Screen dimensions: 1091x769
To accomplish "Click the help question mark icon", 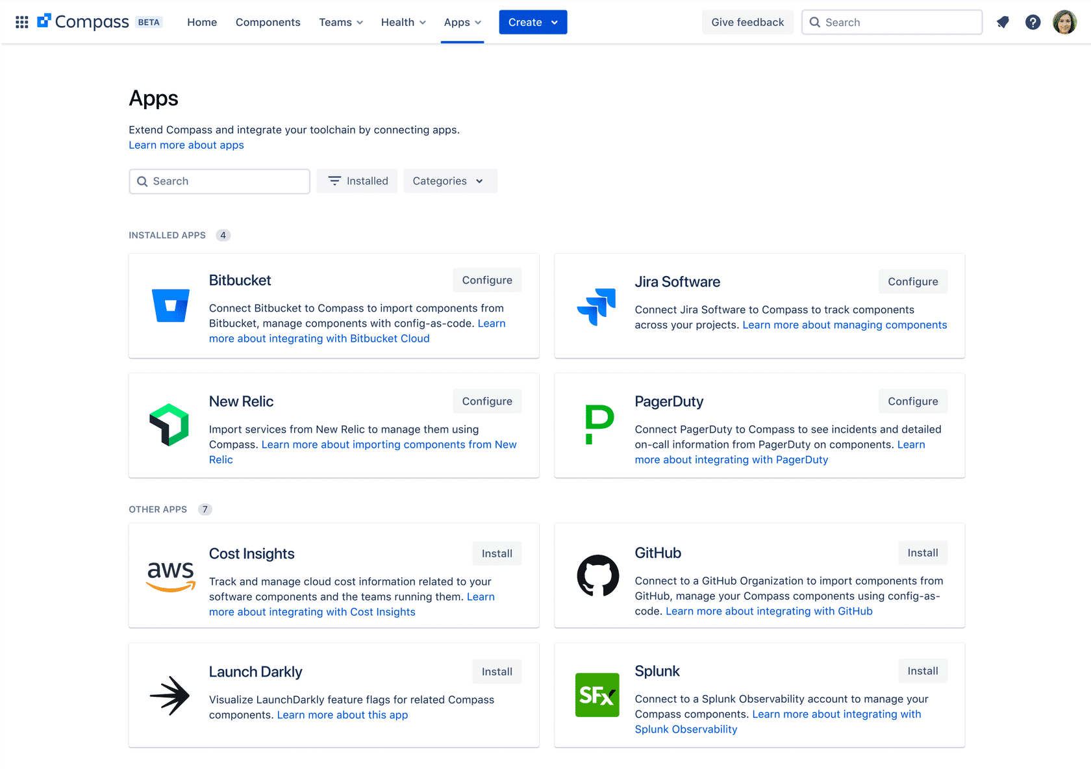I will [1033, 22].
